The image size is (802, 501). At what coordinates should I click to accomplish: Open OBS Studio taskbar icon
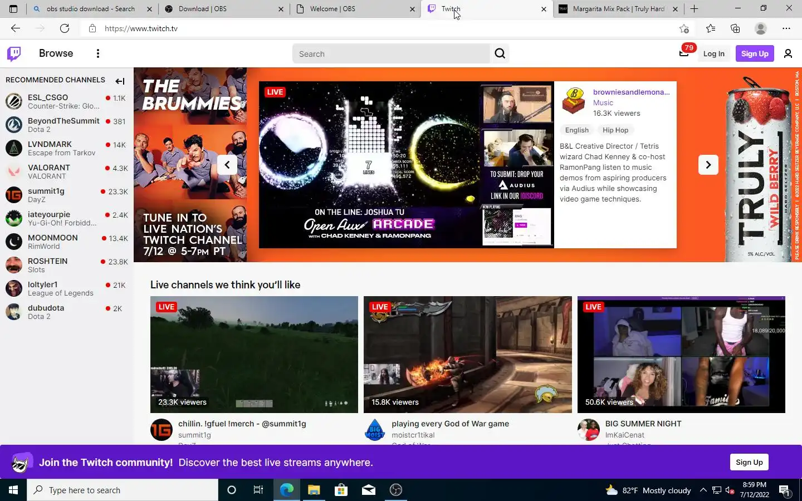396,490
